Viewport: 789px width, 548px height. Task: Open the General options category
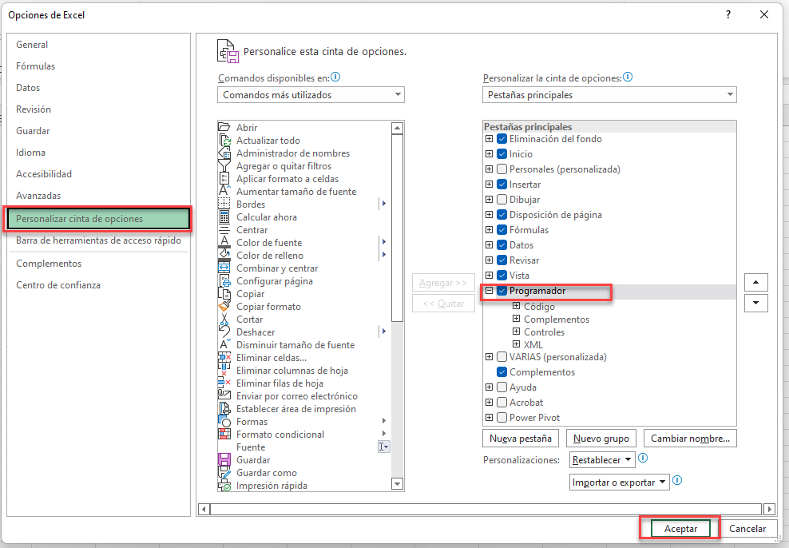[32, 44]
